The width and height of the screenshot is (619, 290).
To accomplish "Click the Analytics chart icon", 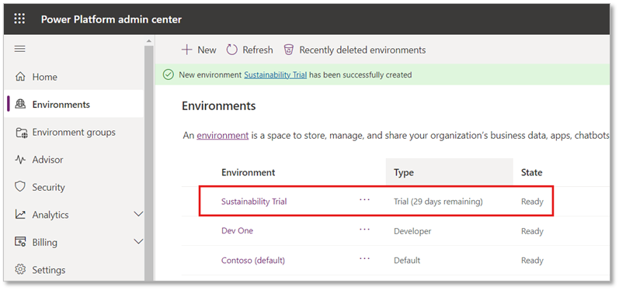I will (x=19, y=215).
